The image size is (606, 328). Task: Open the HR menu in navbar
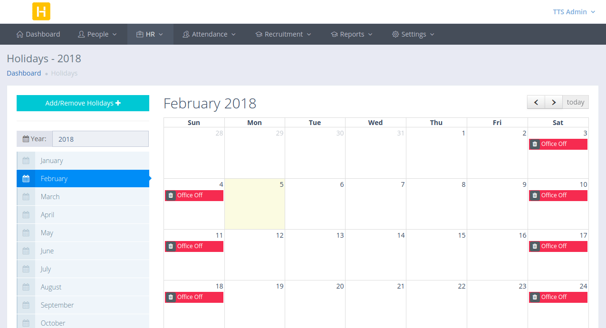150,34
